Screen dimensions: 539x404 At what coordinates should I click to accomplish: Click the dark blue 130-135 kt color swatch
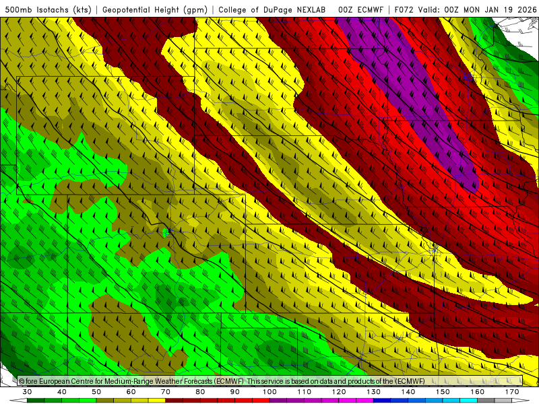click(x=382, y=401)
